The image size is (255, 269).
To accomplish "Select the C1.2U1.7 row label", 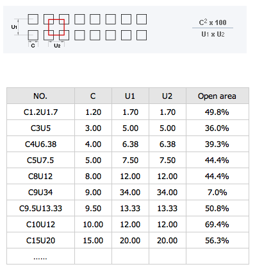I will (x=40, y=112).
